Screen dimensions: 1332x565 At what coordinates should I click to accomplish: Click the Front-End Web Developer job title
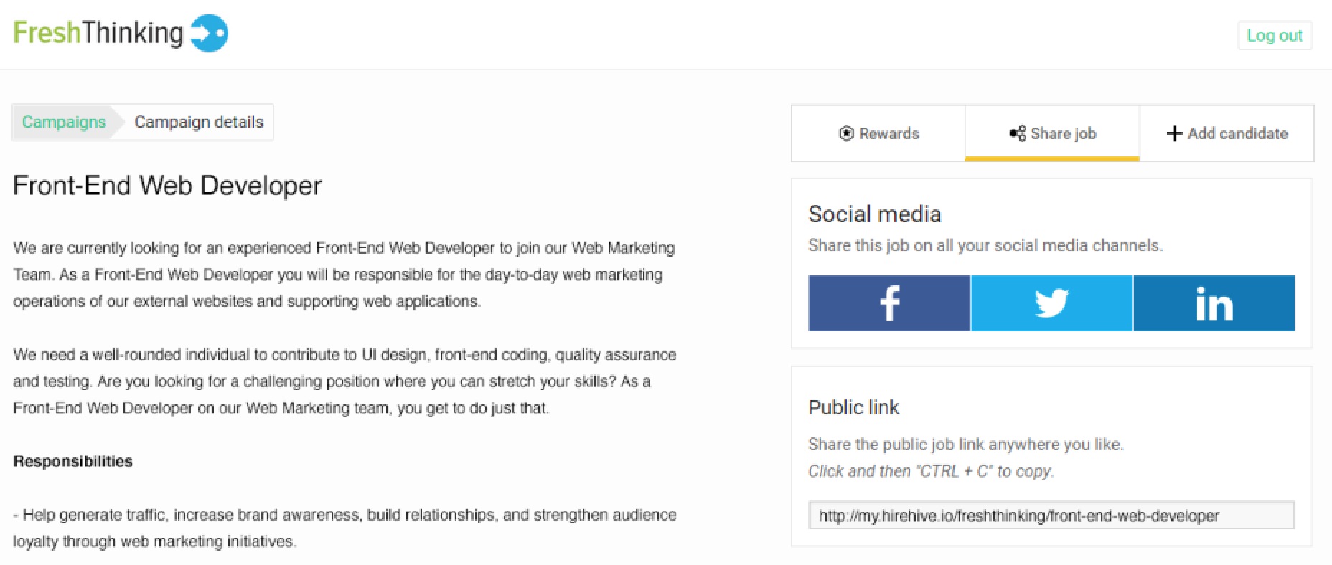coord(167,186)
